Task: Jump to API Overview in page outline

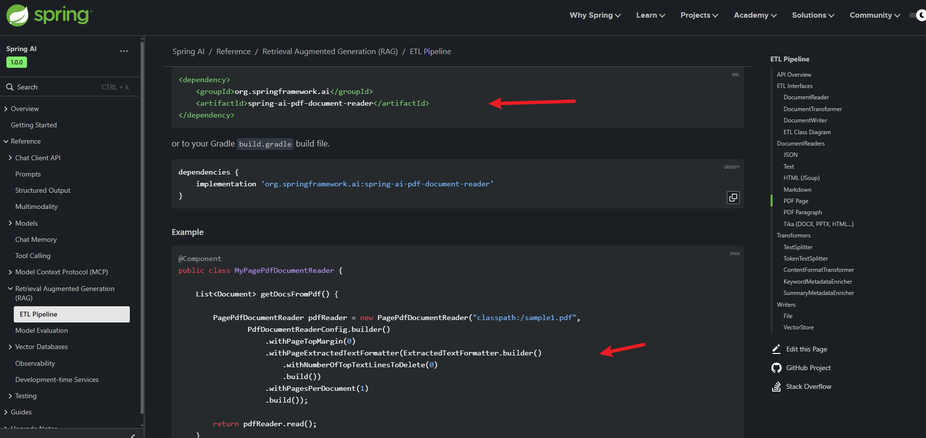Action: click(x=794, y=75)
